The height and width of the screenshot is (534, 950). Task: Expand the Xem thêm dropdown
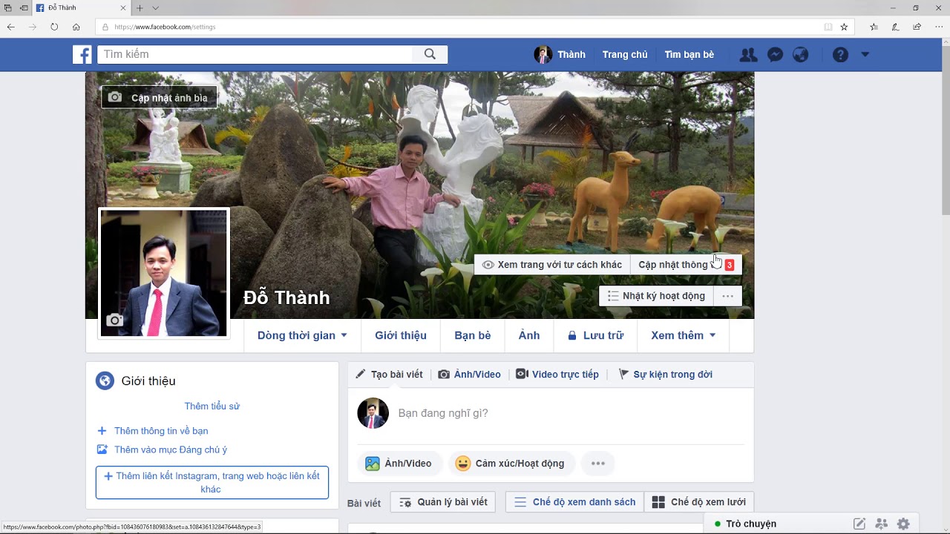pos(683,335)
